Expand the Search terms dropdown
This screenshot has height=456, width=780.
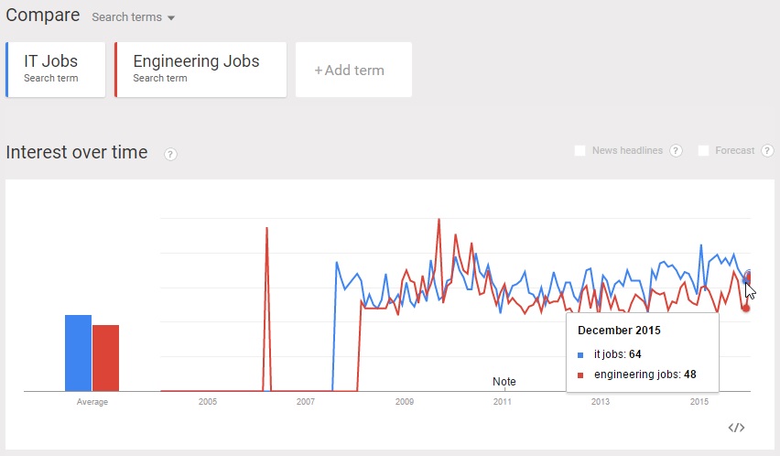coord(134,17)
